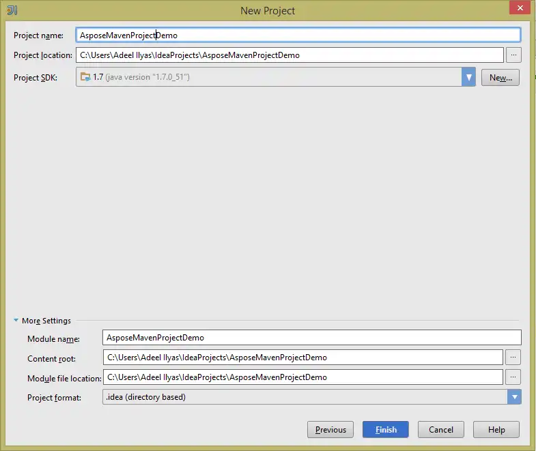Focus the Module file location path field
Screen dimensions: 536x451
[303, 377]
